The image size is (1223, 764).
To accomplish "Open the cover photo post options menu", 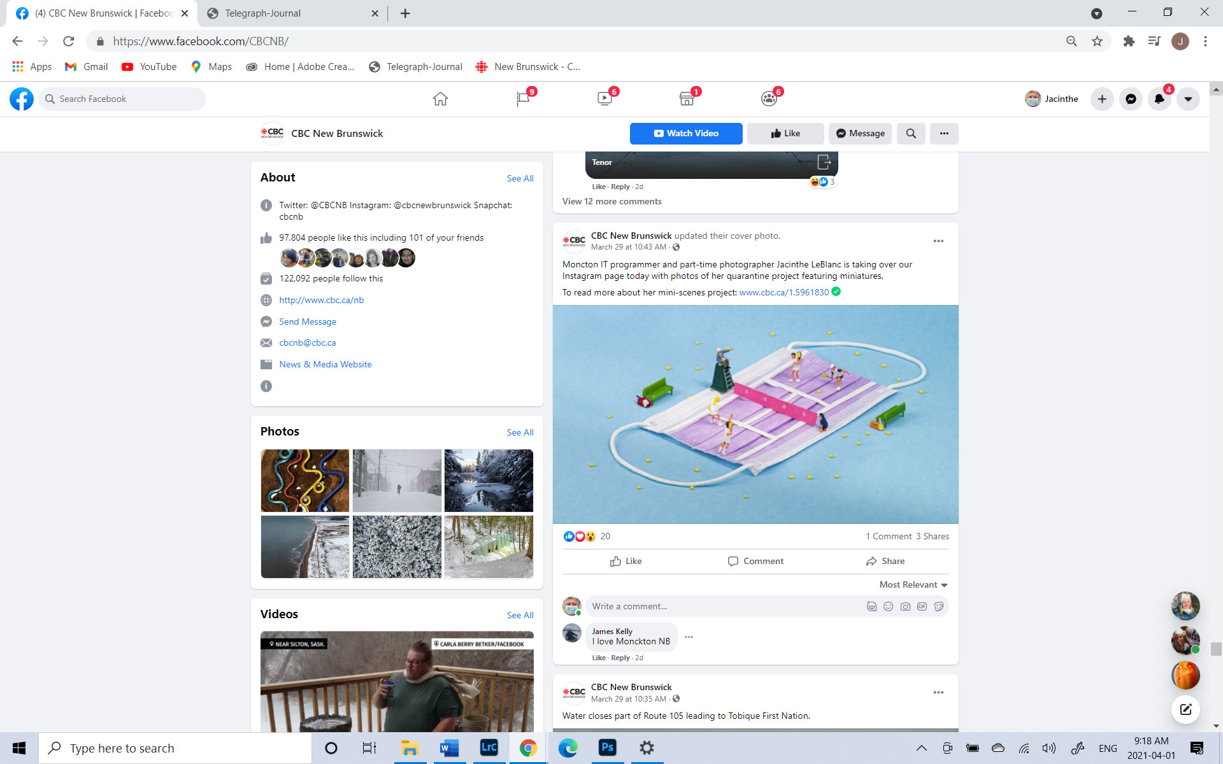I will [x=938, y=241].
